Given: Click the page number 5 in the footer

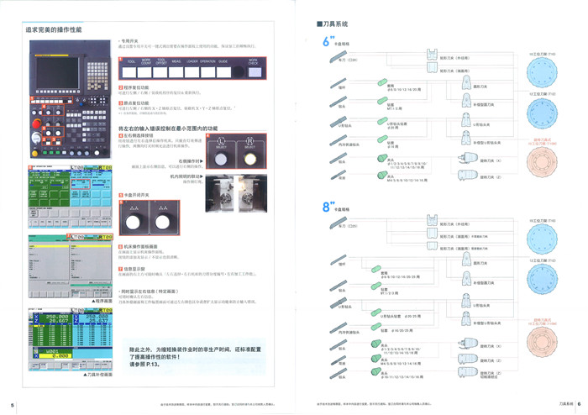Looking at the screenshot, I should [13, 405].
